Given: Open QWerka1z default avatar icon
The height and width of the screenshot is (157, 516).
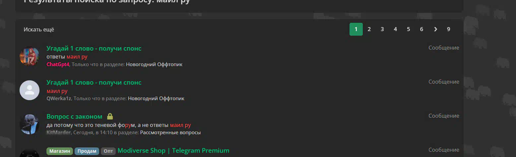Looking at the screenshot, I should [30, 90].
